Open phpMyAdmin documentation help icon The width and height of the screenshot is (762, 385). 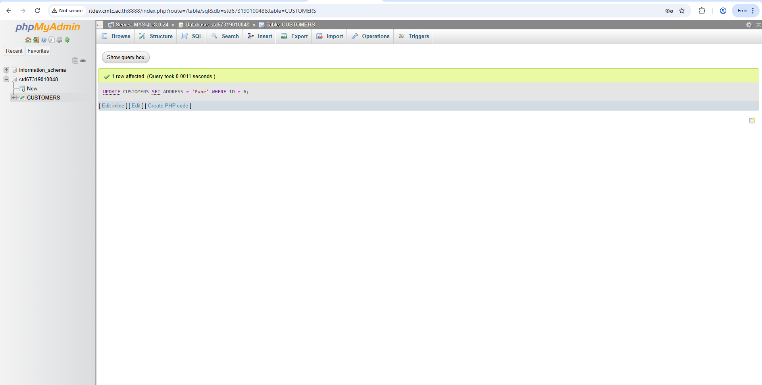pos(44,40)
